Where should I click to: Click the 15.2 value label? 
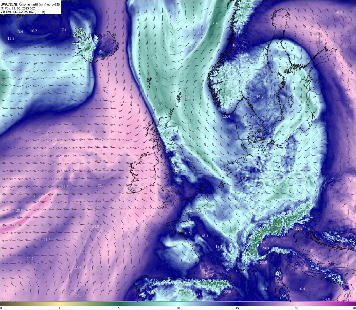(11, 38)
